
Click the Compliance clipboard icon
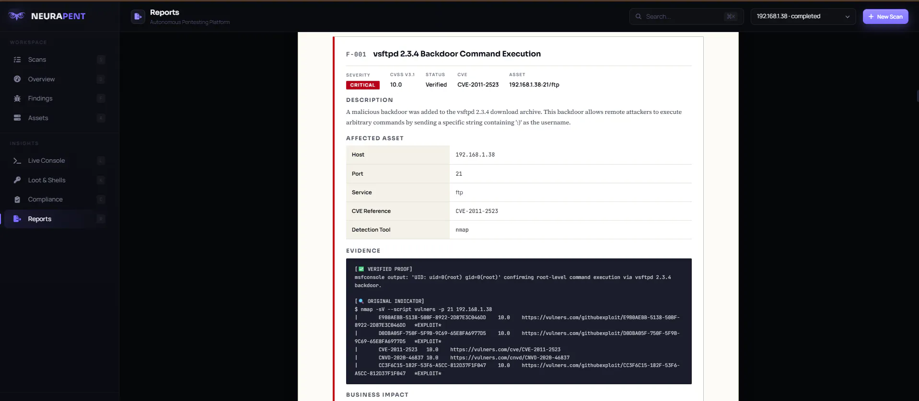pyautogui.click(x=17, y=200)
